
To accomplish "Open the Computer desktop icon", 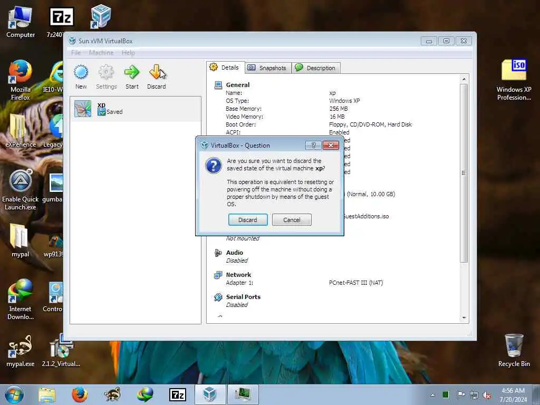I will click(21, 22).
